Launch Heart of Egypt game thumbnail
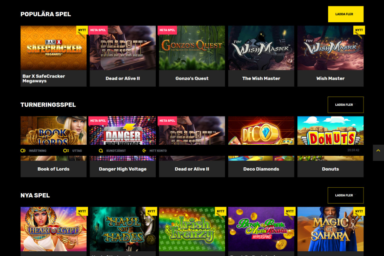384x256 pixels. [x=53, y=229]
